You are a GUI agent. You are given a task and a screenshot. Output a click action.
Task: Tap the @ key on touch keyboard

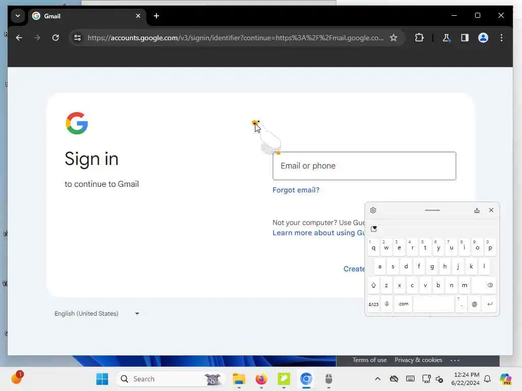click(x=475, y=304)
